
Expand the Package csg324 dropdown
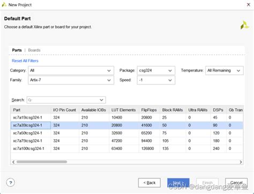156,70
